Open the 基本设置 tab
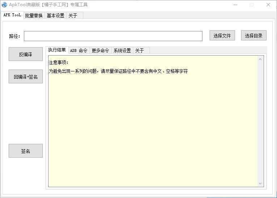 (x=55, y=16)
